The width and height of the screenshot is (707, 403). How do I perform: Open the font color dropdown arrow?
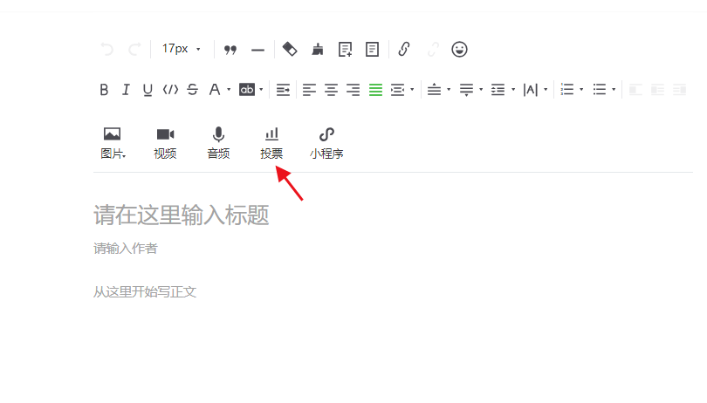pos(229,90)
